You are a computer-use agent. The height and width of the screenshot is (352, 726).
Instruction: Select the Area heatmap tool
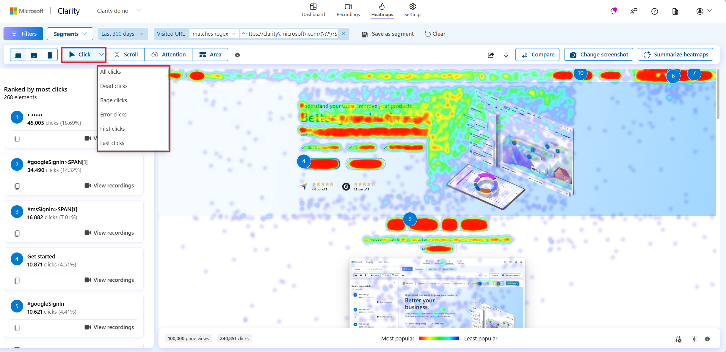click(x=210, y=54)
